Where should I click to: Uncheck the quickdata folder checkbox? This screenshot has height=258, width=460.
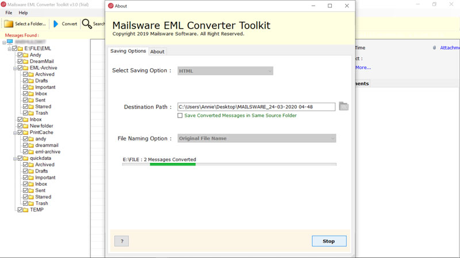click(x=20, y=158)
